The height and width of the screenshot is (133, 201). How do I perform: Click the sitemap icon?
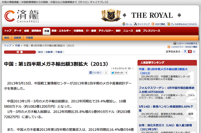click(135, 24)
